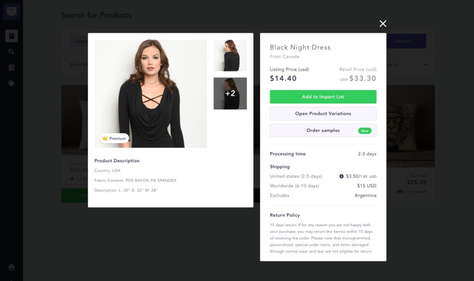
Task: Click the green New badge on Order samples
Action: tap(365, 131)
